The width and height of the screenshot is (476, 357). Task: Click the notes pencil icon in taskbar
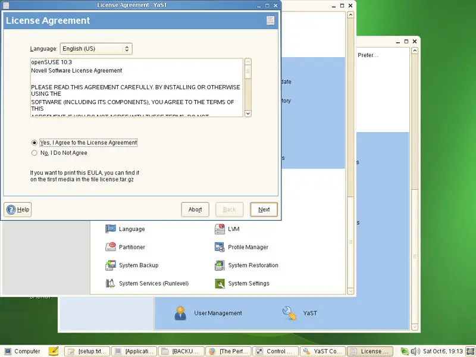(x=54, y=351)
